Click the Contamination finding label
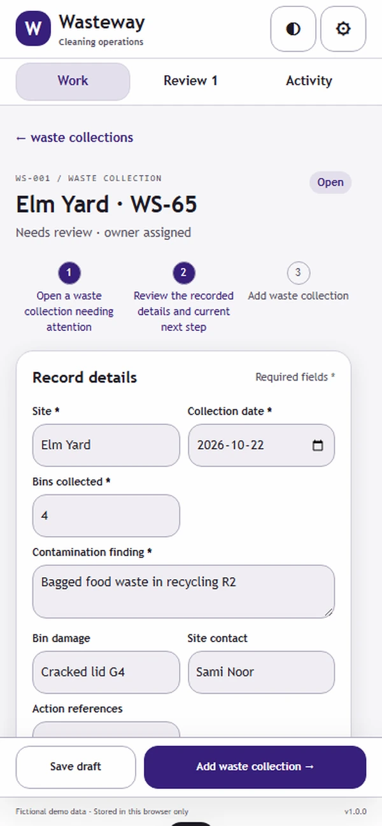 [92, 552]
